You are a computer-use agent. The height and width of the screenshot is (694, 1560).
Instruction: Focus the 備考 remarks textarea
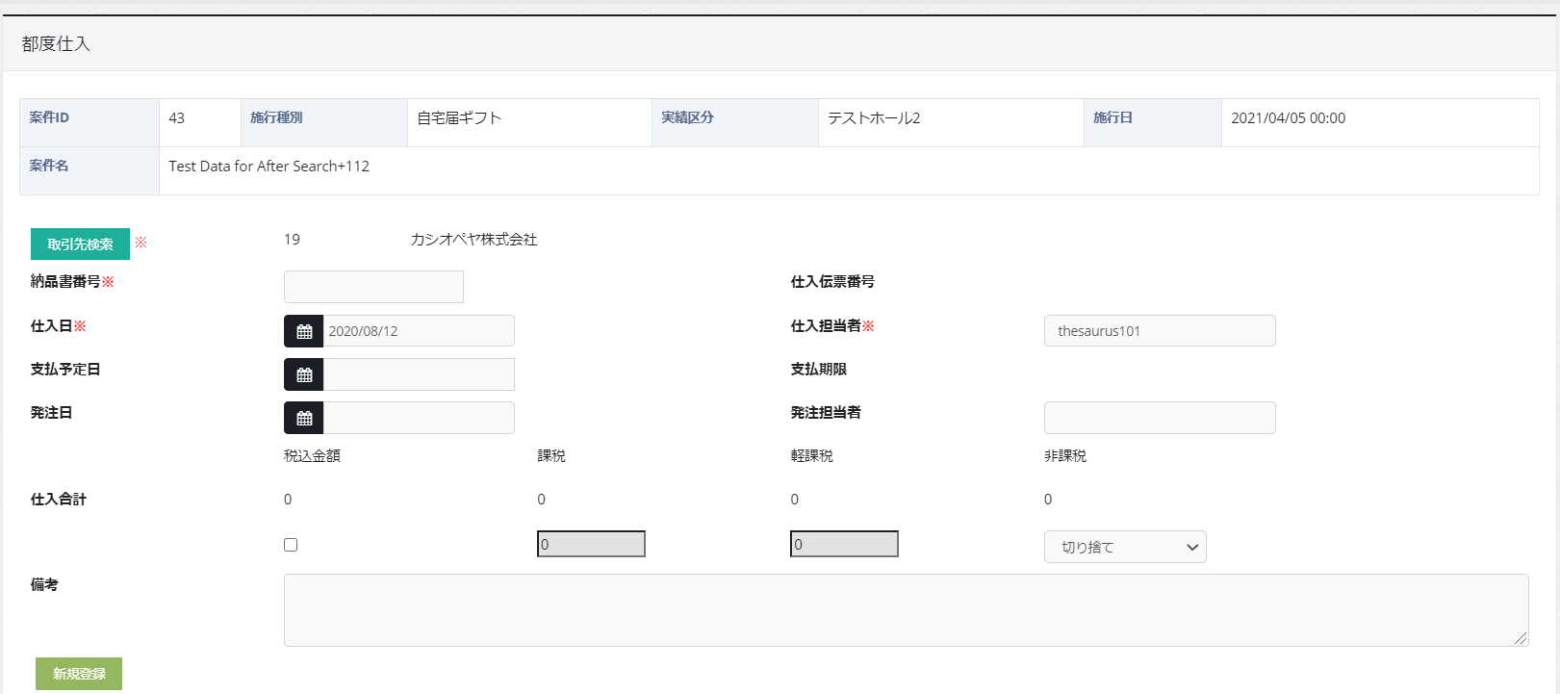[x=905, y=609]
